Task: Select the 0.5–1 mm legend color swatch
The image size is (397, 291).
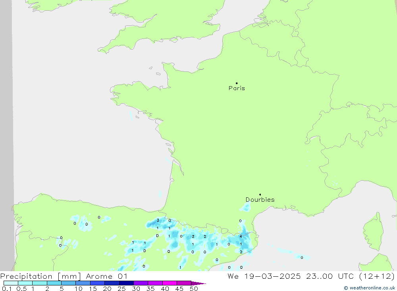Action: click(x=25, y=283)
